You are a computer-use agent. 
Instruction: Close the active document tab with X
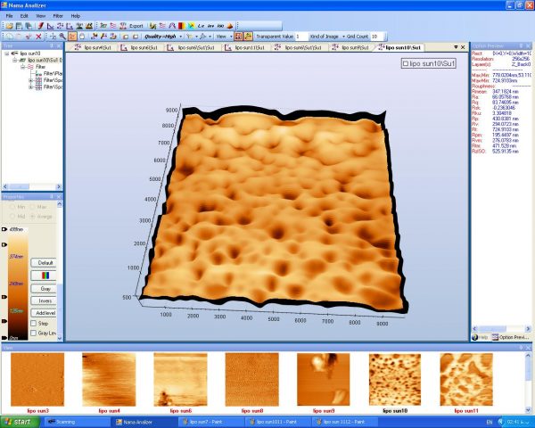click(x=463, y=47)
